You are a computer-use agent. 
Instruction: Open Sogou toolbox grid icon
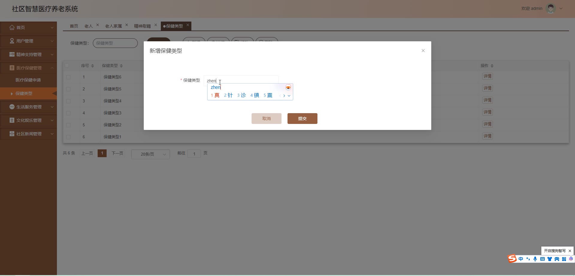[x=564, y=259]
